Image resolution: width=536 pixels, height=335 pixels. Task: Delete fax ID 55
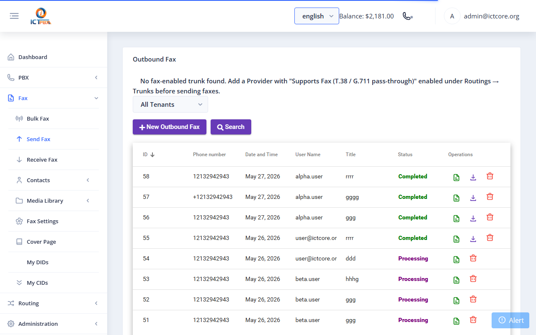point(490,238)
